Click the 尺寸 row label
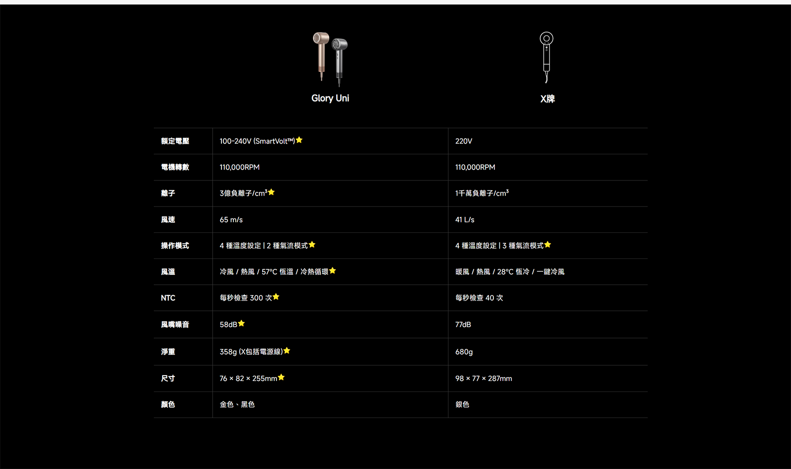 point(168,379)
